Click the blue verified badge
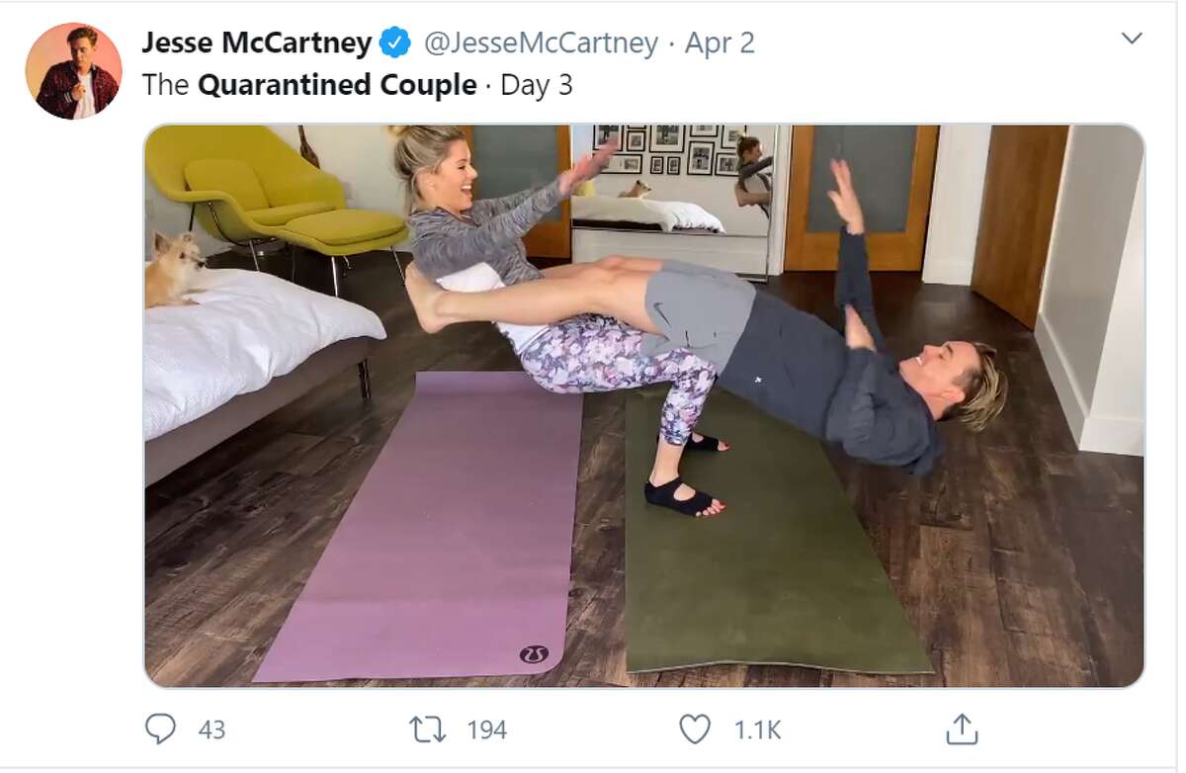 [396, 43]
